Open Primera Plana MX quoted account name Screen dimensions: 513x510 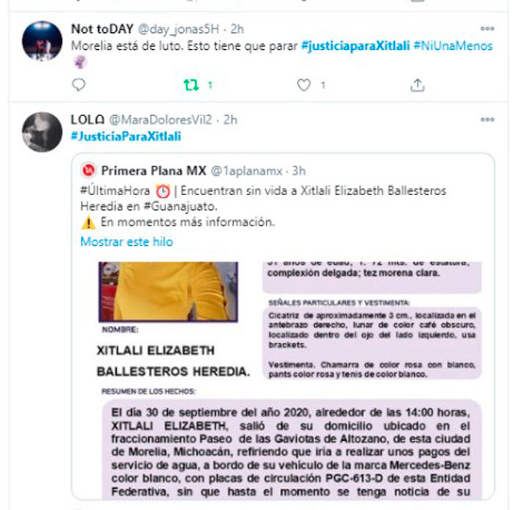[x=154, y=171]
